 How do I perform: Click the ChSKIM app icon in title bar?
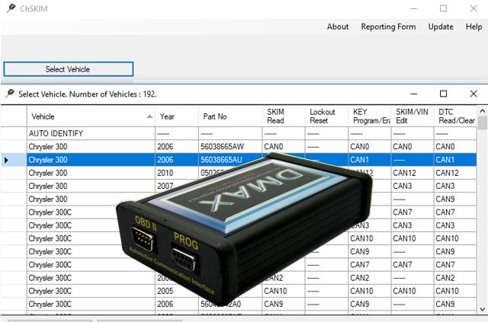11,8
